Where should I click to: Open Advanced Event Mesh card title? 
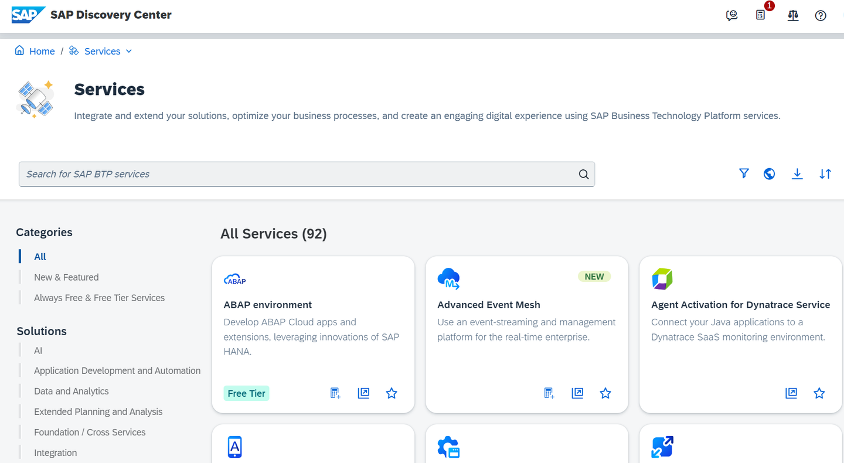pyautogui.click(x=489, y=305)
